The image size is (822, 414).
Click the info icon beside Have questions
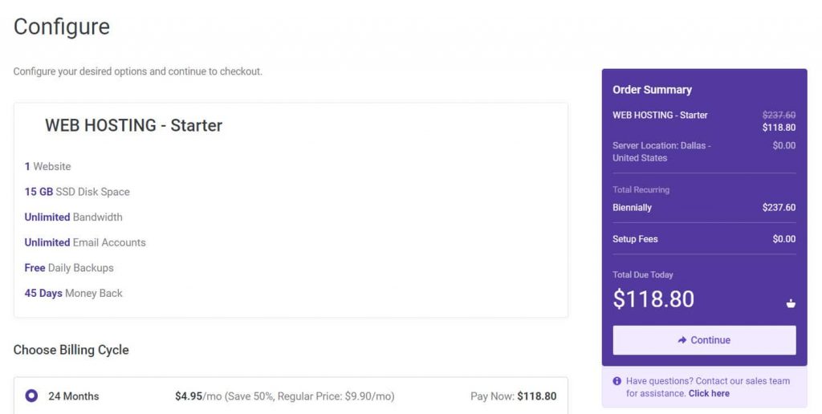(616, 381)
